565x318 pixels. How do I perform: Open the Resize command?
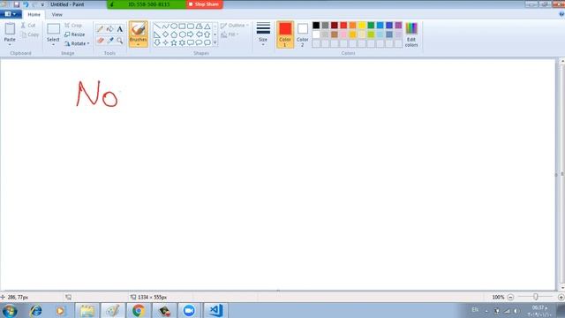74,34
